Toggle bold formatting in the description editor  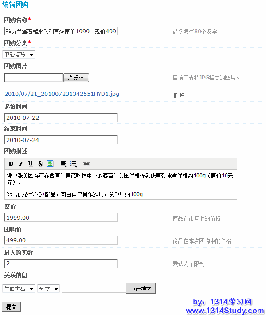click(11, 164)
